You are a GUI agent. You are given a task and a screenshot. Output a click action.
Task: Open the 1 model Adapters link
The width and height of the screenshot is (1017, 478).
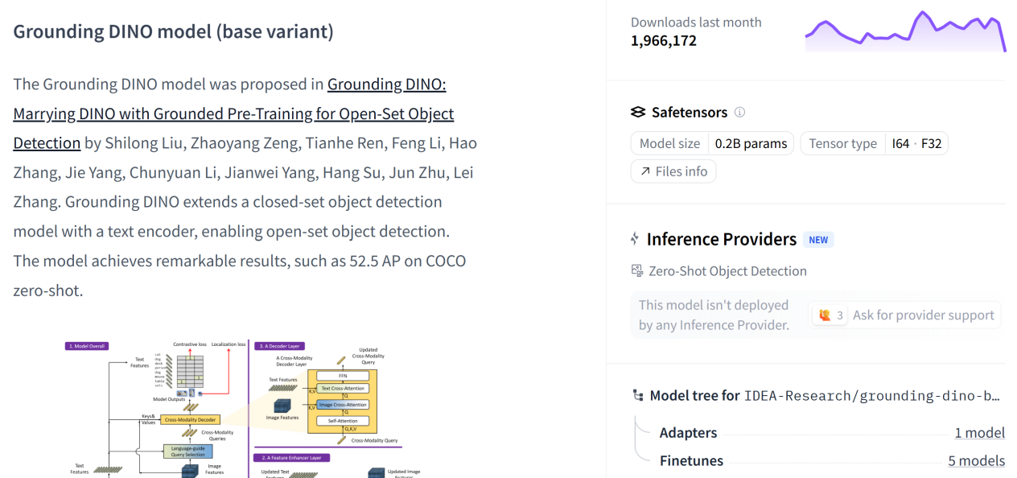(979, 433)
